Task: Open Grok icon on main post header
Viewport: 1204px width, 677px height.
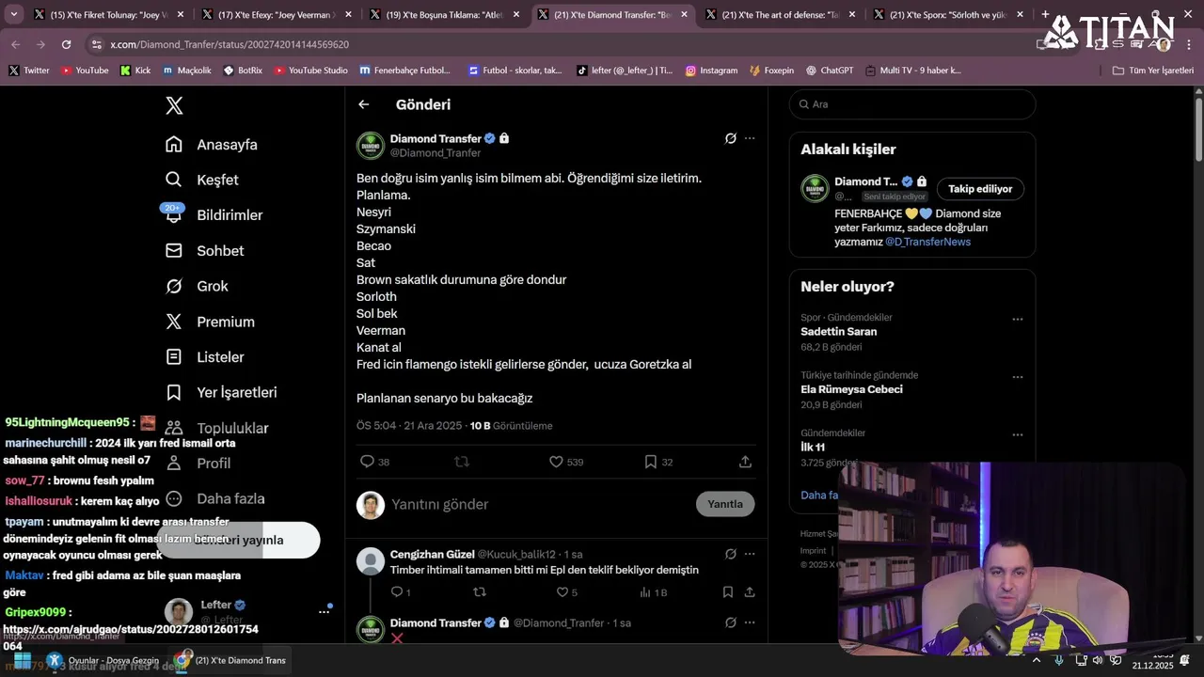Action: click(731, 138)
